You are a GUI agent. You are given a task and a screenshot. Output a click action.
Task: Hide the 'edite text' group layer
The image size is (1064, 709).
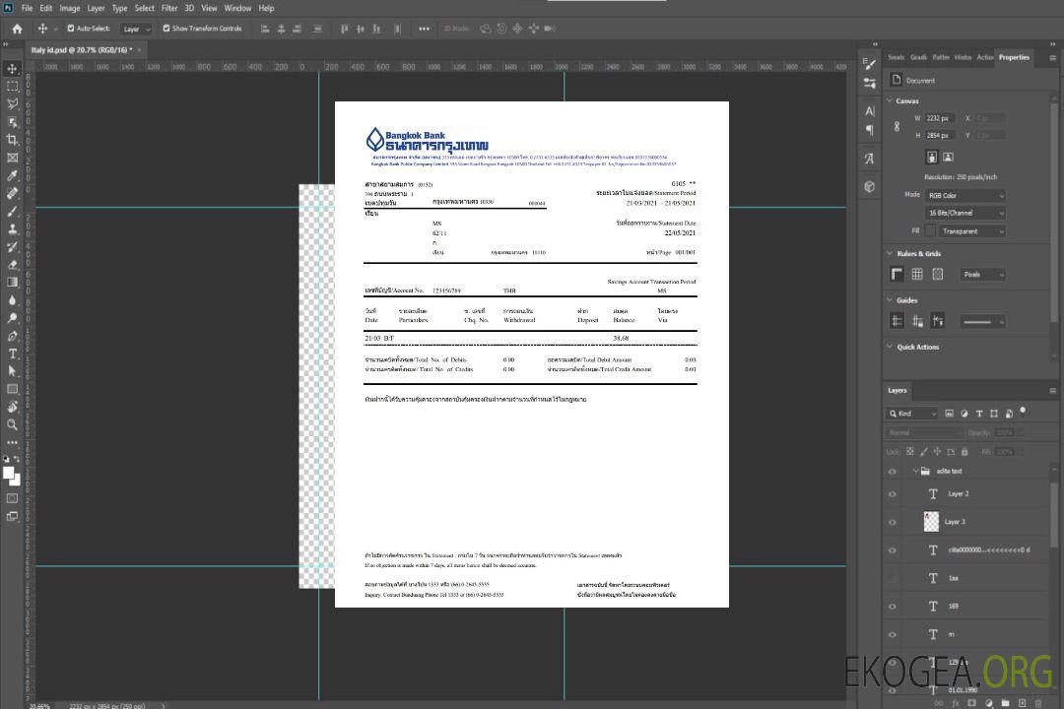tap(893, 472)
